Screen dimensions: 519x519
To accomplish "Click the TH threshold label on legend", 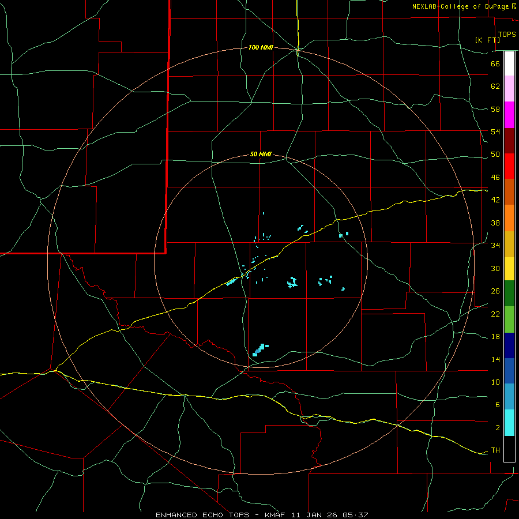I will point(495,450).
